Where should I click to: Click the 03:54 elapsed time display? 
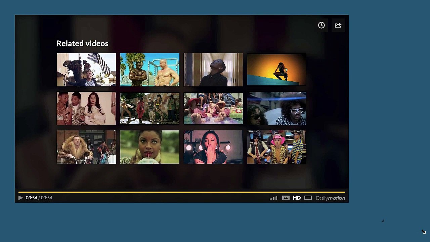(32, 198)
